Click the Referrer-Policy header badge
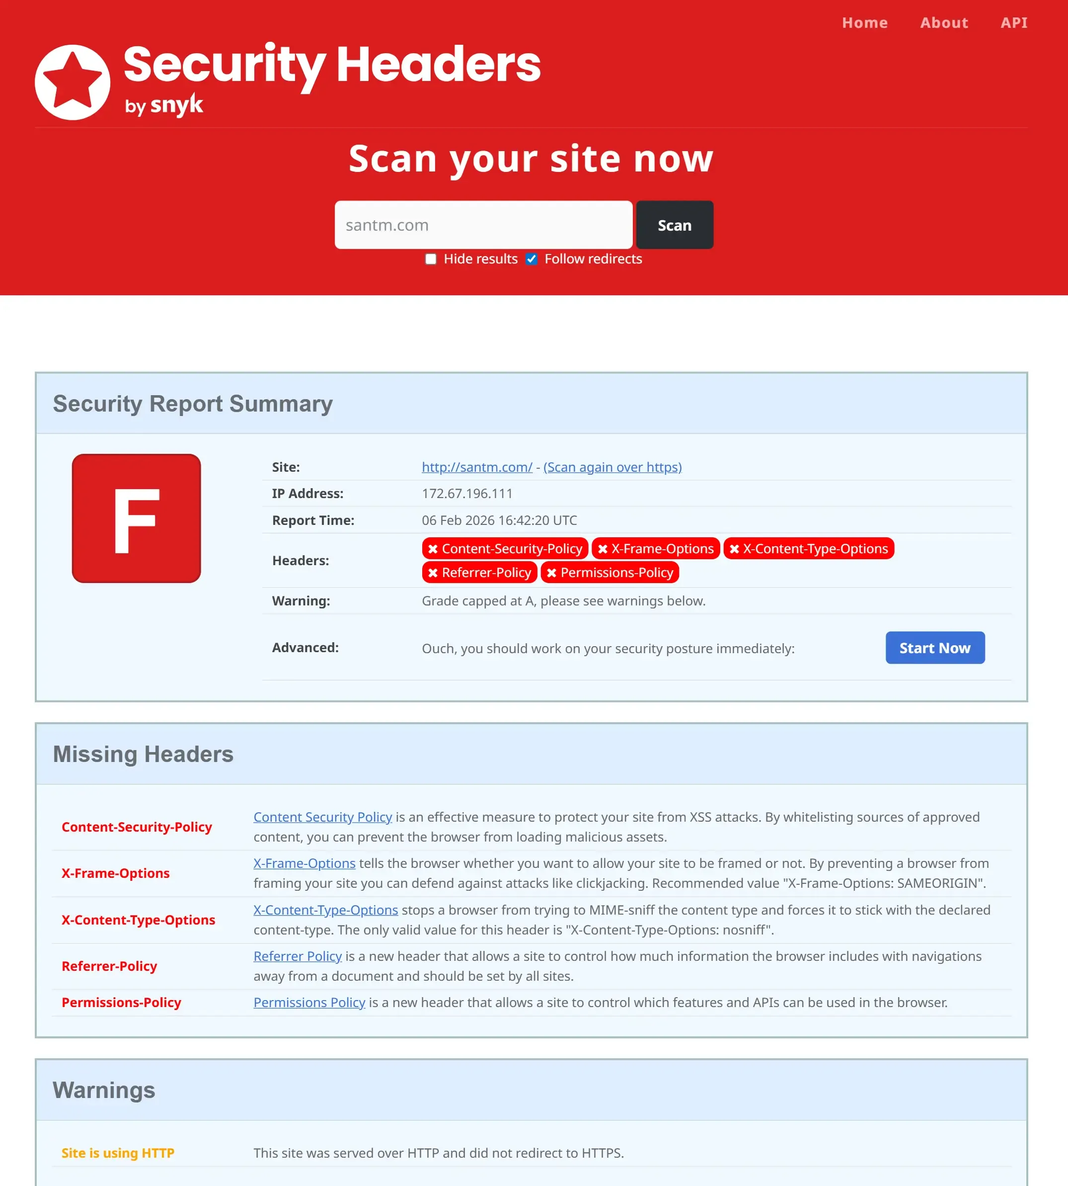Image resolution: width=1068 pixels, height=1186 pixels. pyautogui.click(x=479, y=573)
